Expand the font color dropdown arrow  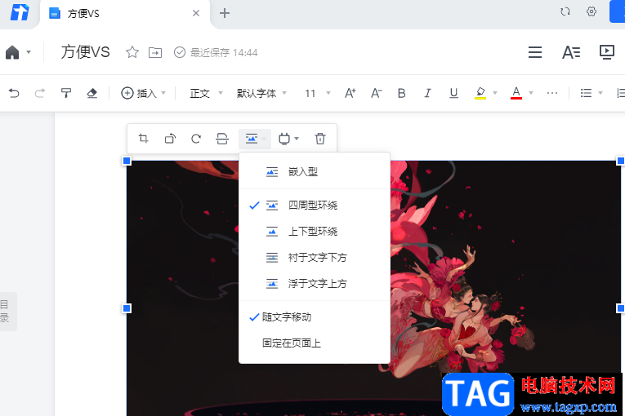point(531,93)
